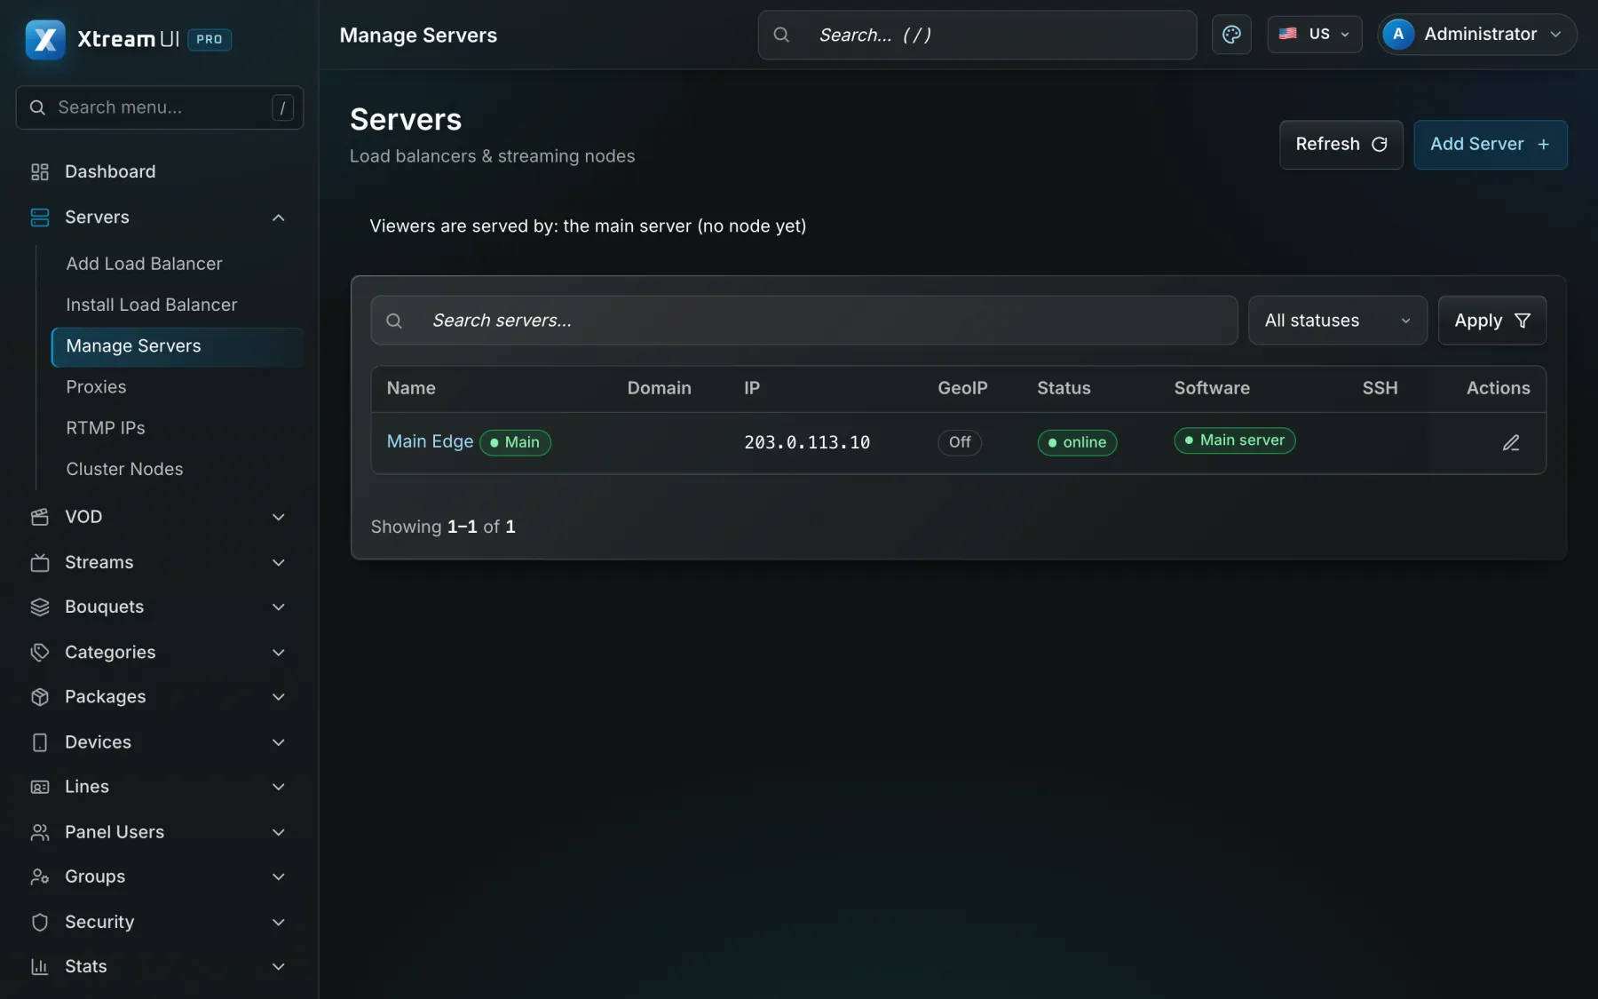Image resolution: width=1598 pixels, height=999 pixels.
Task: Open Cluster Nodes menu item
Action: pyautogui.click(x=124, y=469)
